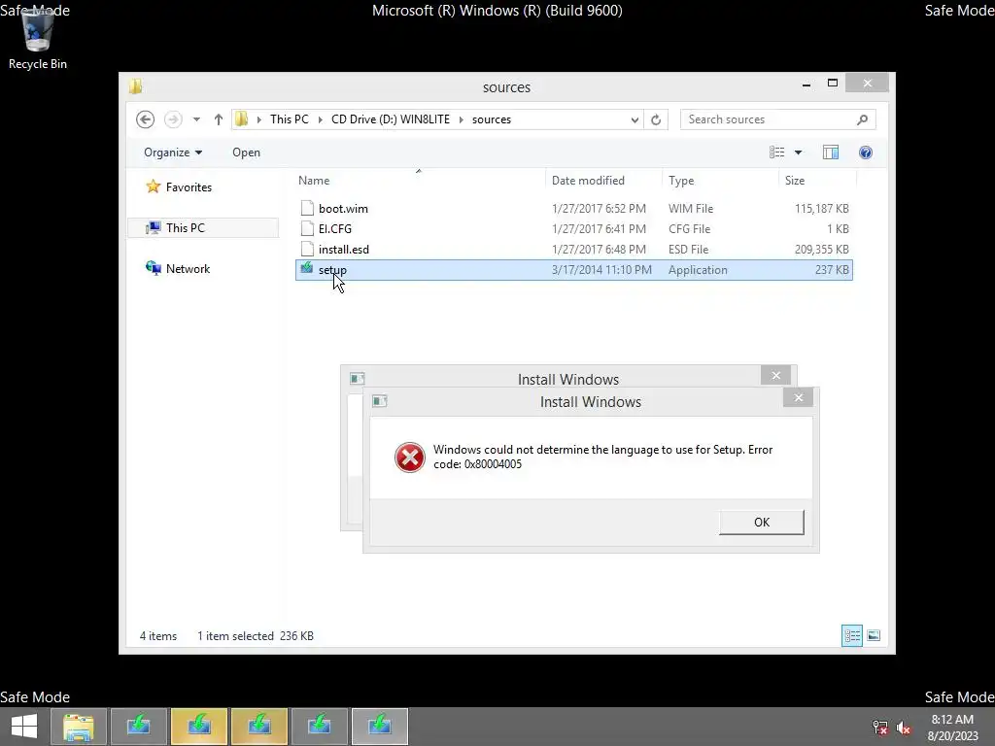Open the recent locations dropdown arrow
The image size is (995, 746).
coord(196,119)
